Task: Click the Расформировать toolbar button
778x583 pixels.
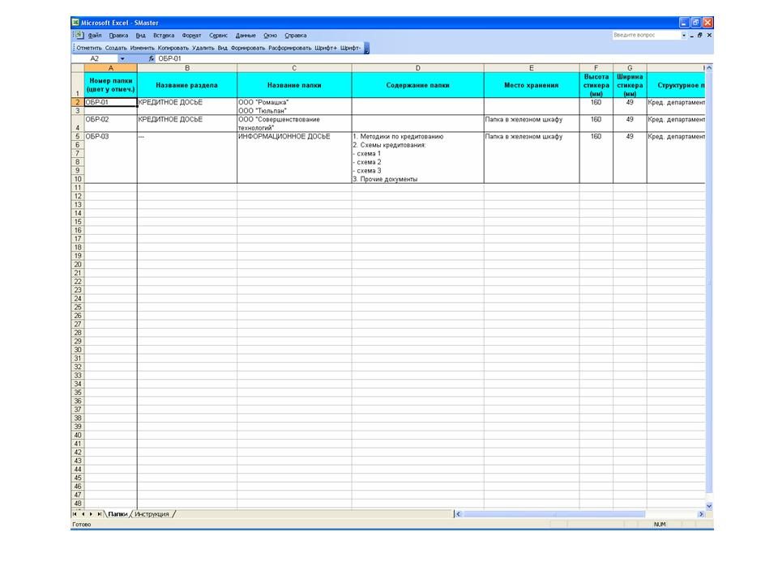Action: (x=290, y=48)
